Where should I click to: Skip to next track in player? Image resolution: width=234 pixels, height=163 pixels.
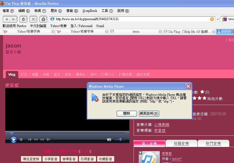point(49,140)
